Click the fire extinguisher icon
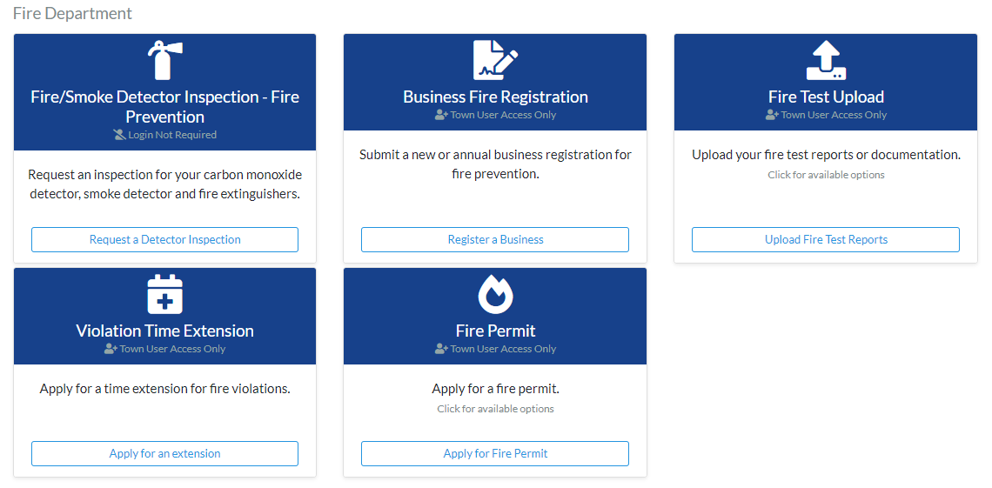This screenshot has height=488, width=992. (x=164, y=60)
